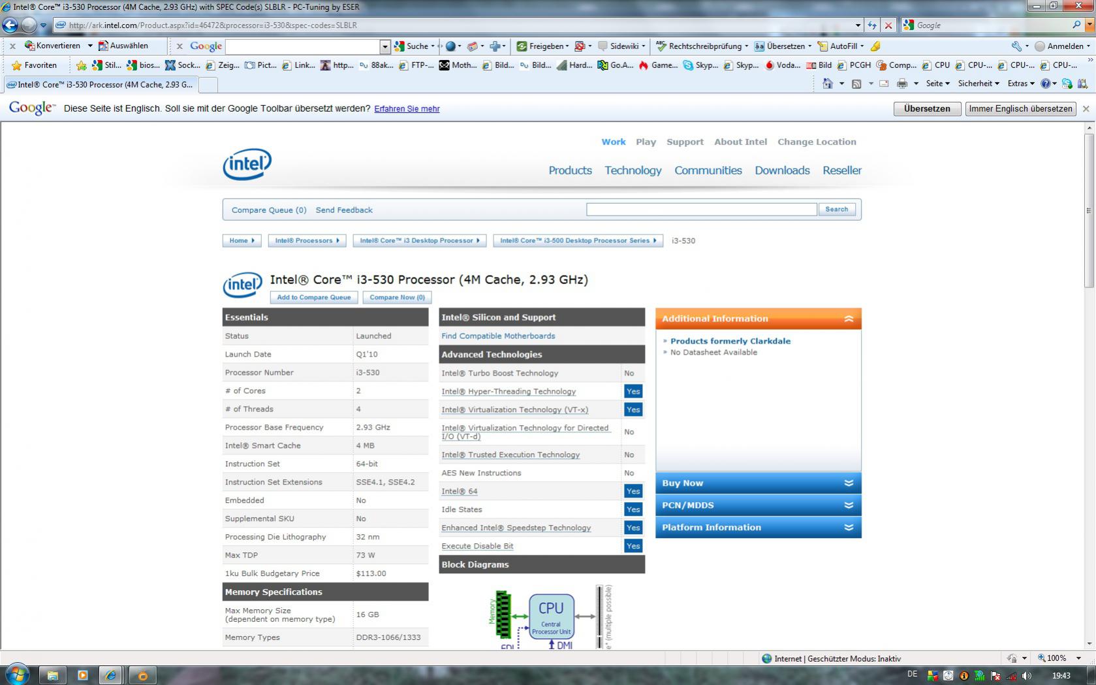Open a new blank browser tab

208,85
